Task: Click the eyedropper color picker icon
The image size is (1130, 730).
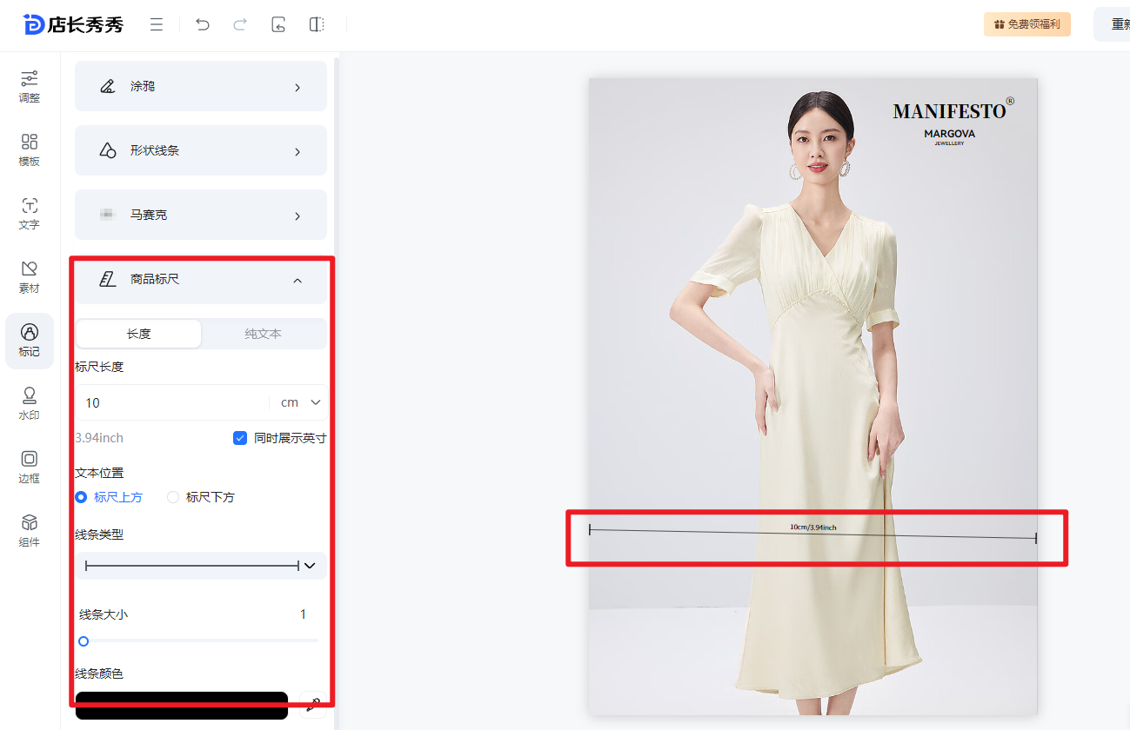Action: coord(312,705)
